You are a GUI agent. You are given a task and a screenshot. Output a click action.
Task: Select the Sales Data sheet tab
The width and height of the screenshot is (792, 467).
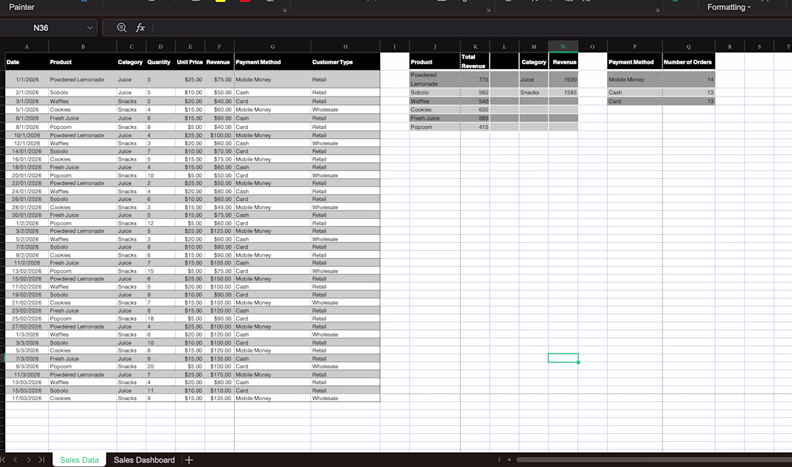click(79, 459)
